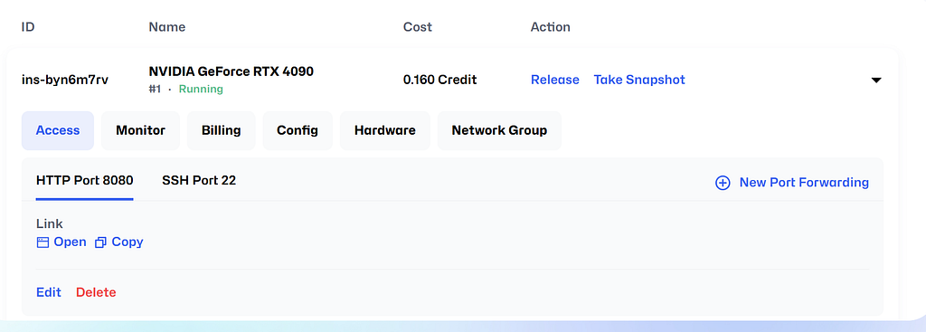Collapse the instance row with the arrow
Viewport: 926px width, 332px height.
coord(876,80)
